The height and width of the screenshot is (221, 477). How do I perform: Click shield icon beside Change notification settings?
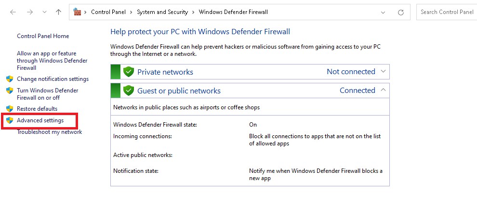click(10, 79)
